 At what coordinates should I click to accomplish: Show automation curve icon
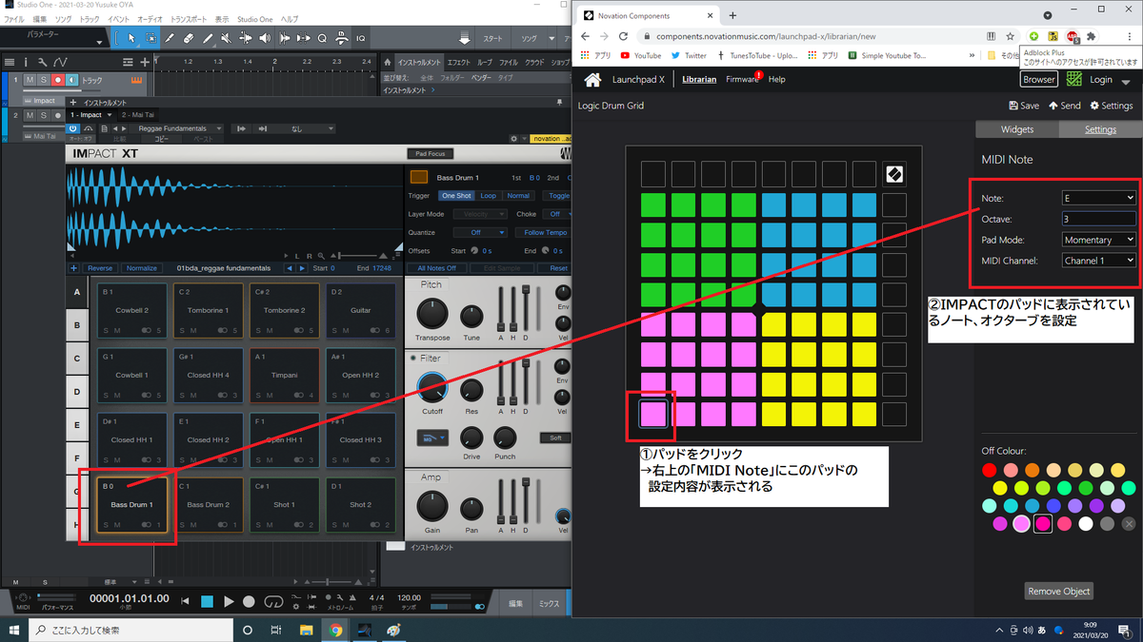pos(61,62)
